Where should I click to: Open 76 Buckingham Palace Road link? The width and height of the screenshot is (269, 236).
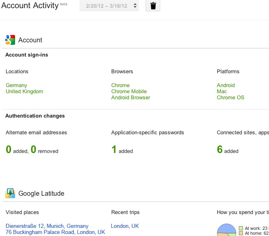tap(55, 232)
